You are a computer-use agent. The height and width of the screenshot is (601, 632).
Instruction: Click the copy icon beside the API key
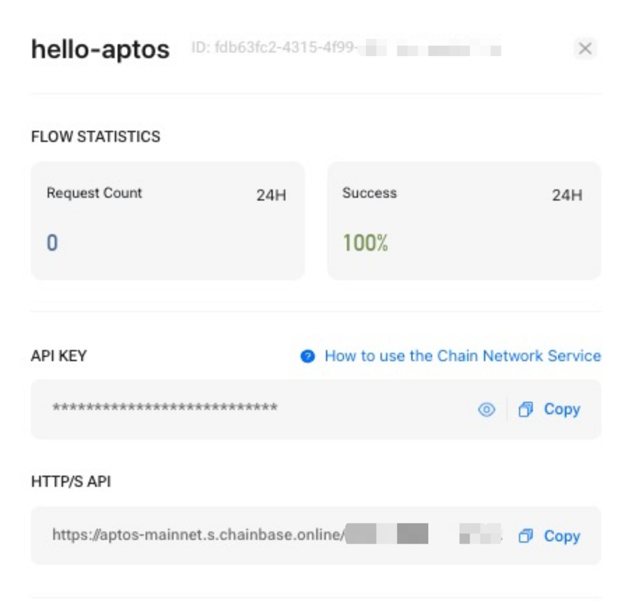525,409
